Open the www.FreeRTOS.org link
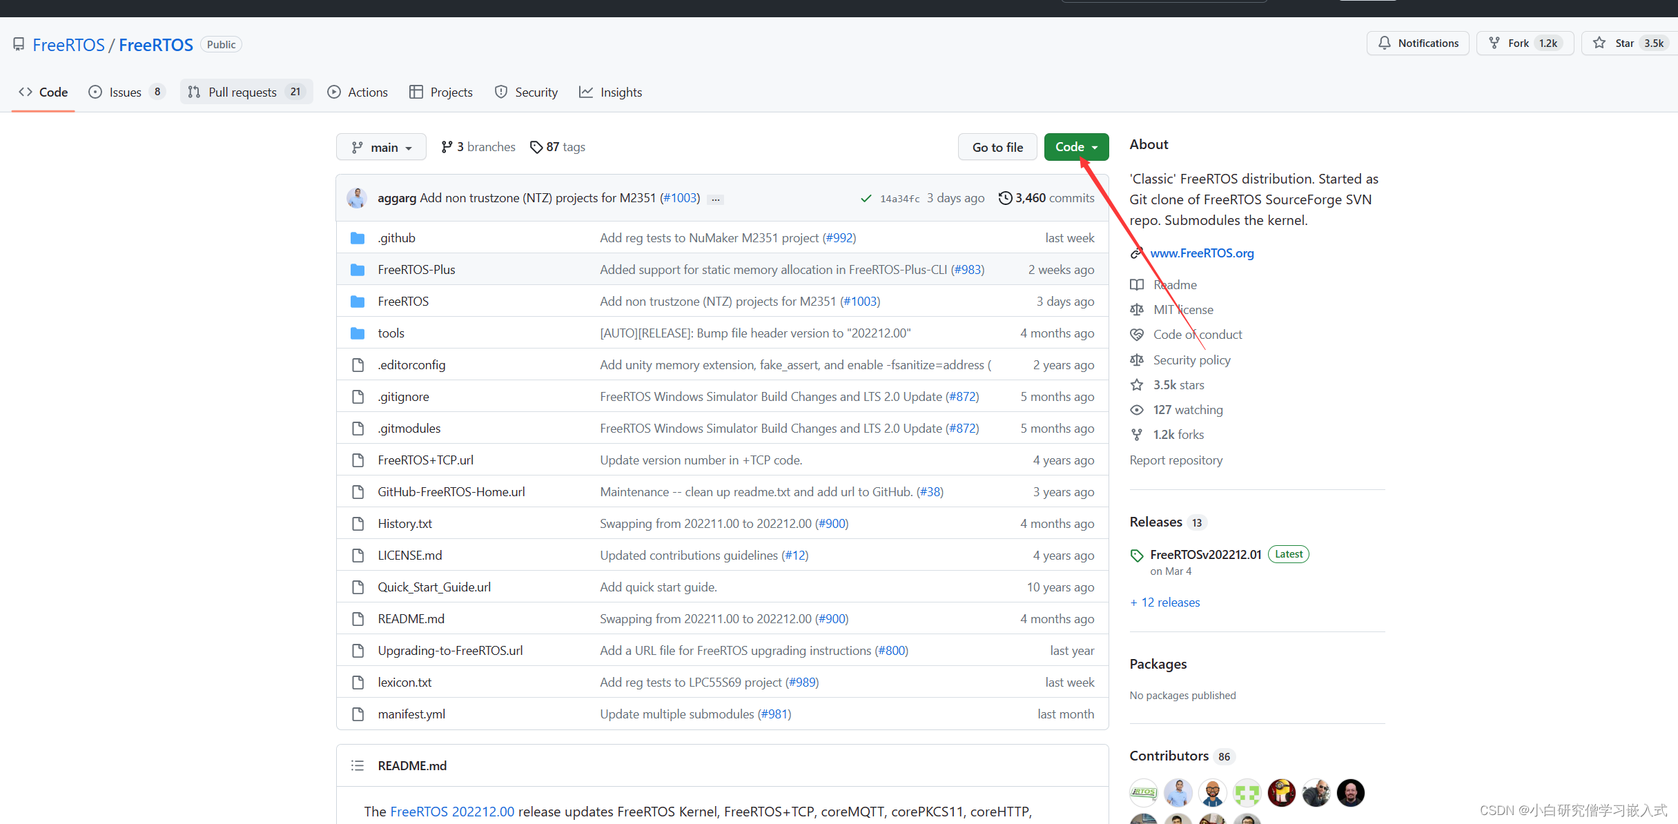This screenshot has width=1678, height=824. click(x=1202, y=253)
